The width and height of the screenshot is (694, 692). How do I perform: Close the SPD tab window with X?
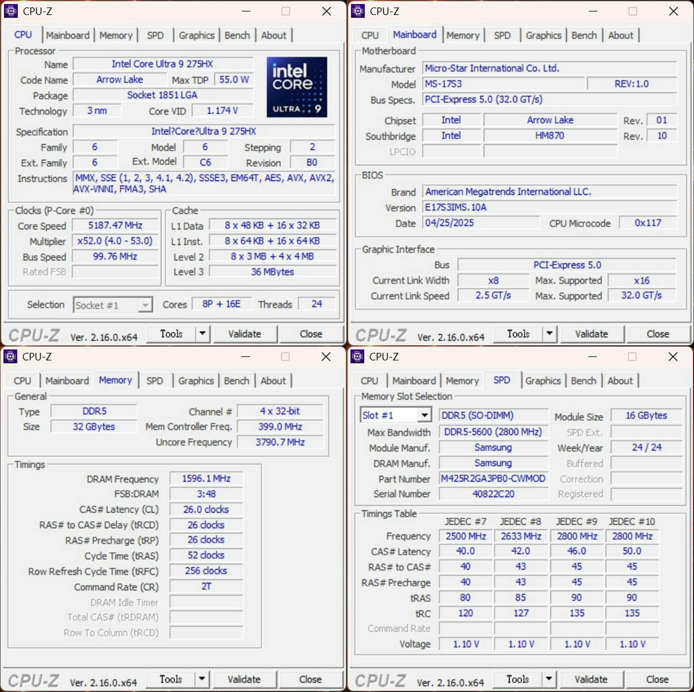(673, 356)
